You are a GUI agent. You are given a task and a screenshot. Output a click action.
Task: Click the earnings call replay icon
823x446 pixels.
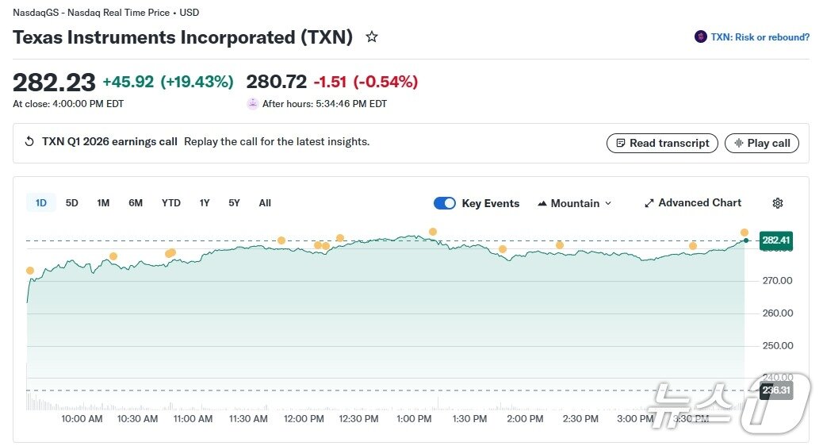29,142
